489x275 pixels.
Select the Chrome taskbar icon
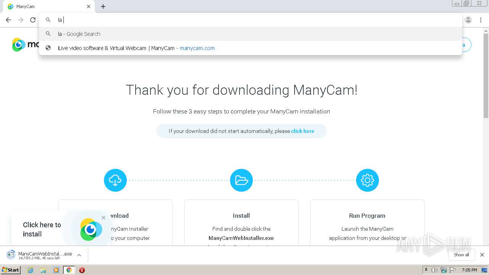69,270
